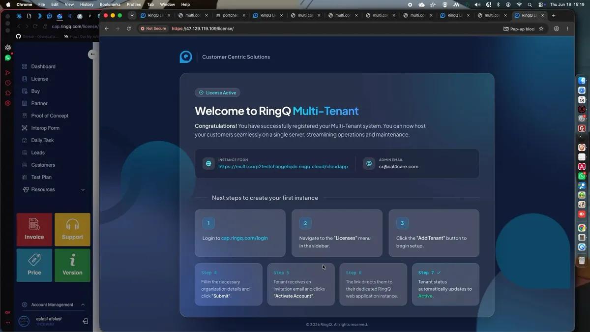The width and height of the screenshot is (590, 332).
Task: Click the yellow Support tile
Action: tap(72, 230)
